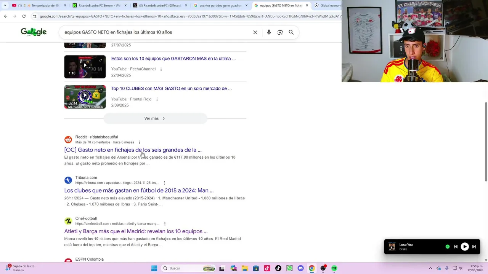The height and width of the screenshot is (274, 488).
Task: Click Tribuna.com site favicon
Action: (x=68, y=180)
